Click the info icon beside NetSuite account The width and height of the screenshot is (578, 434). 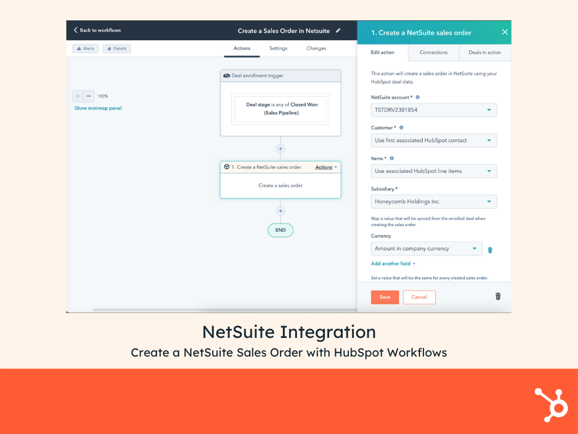[x=418, y=97]
